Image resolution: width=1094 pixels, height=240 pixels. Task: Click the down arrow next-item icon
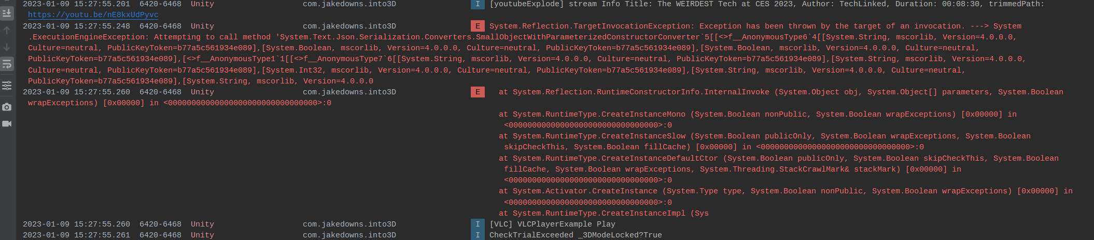[x=7, y=47]
